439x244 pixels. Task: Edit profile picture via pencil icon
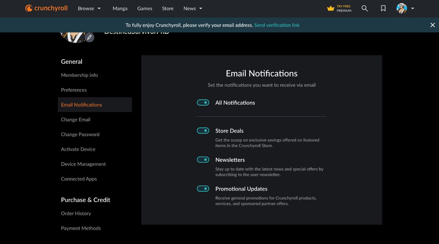click(89, 37)
